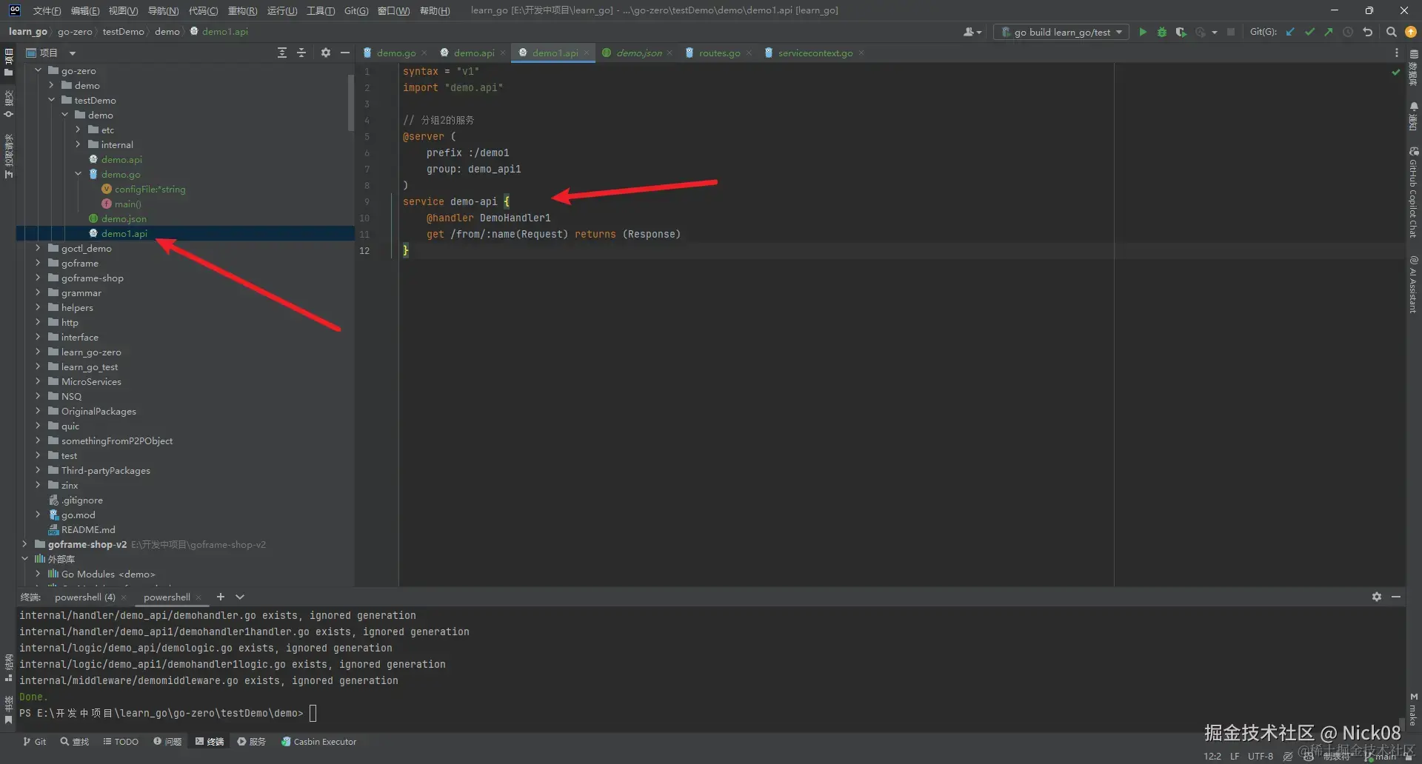Start debugging with the bug icon
The width and height of the screenshot is (1422, 764).
point(1162,32)
